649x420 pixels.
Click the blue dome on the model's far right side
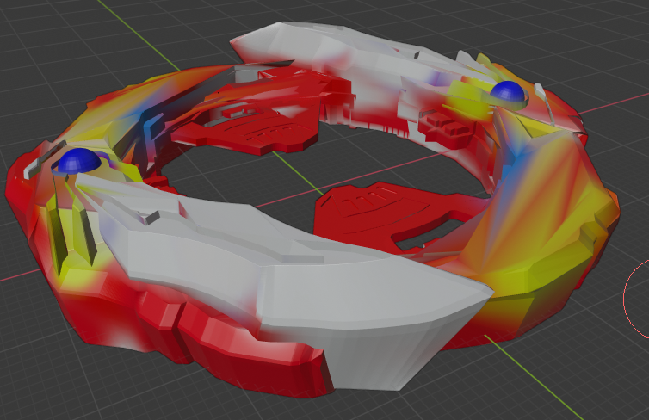coord(508,91)
